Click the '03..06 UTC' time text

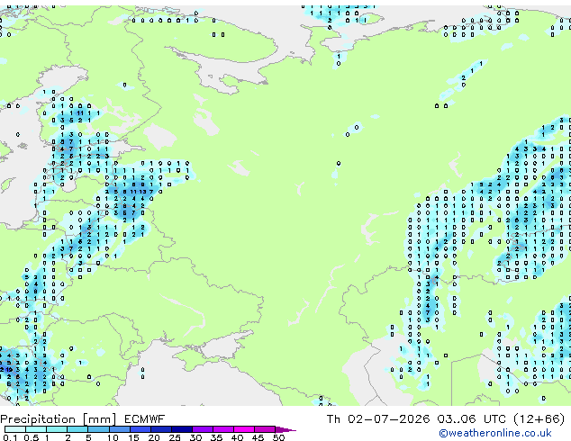[x=472, y=419]
